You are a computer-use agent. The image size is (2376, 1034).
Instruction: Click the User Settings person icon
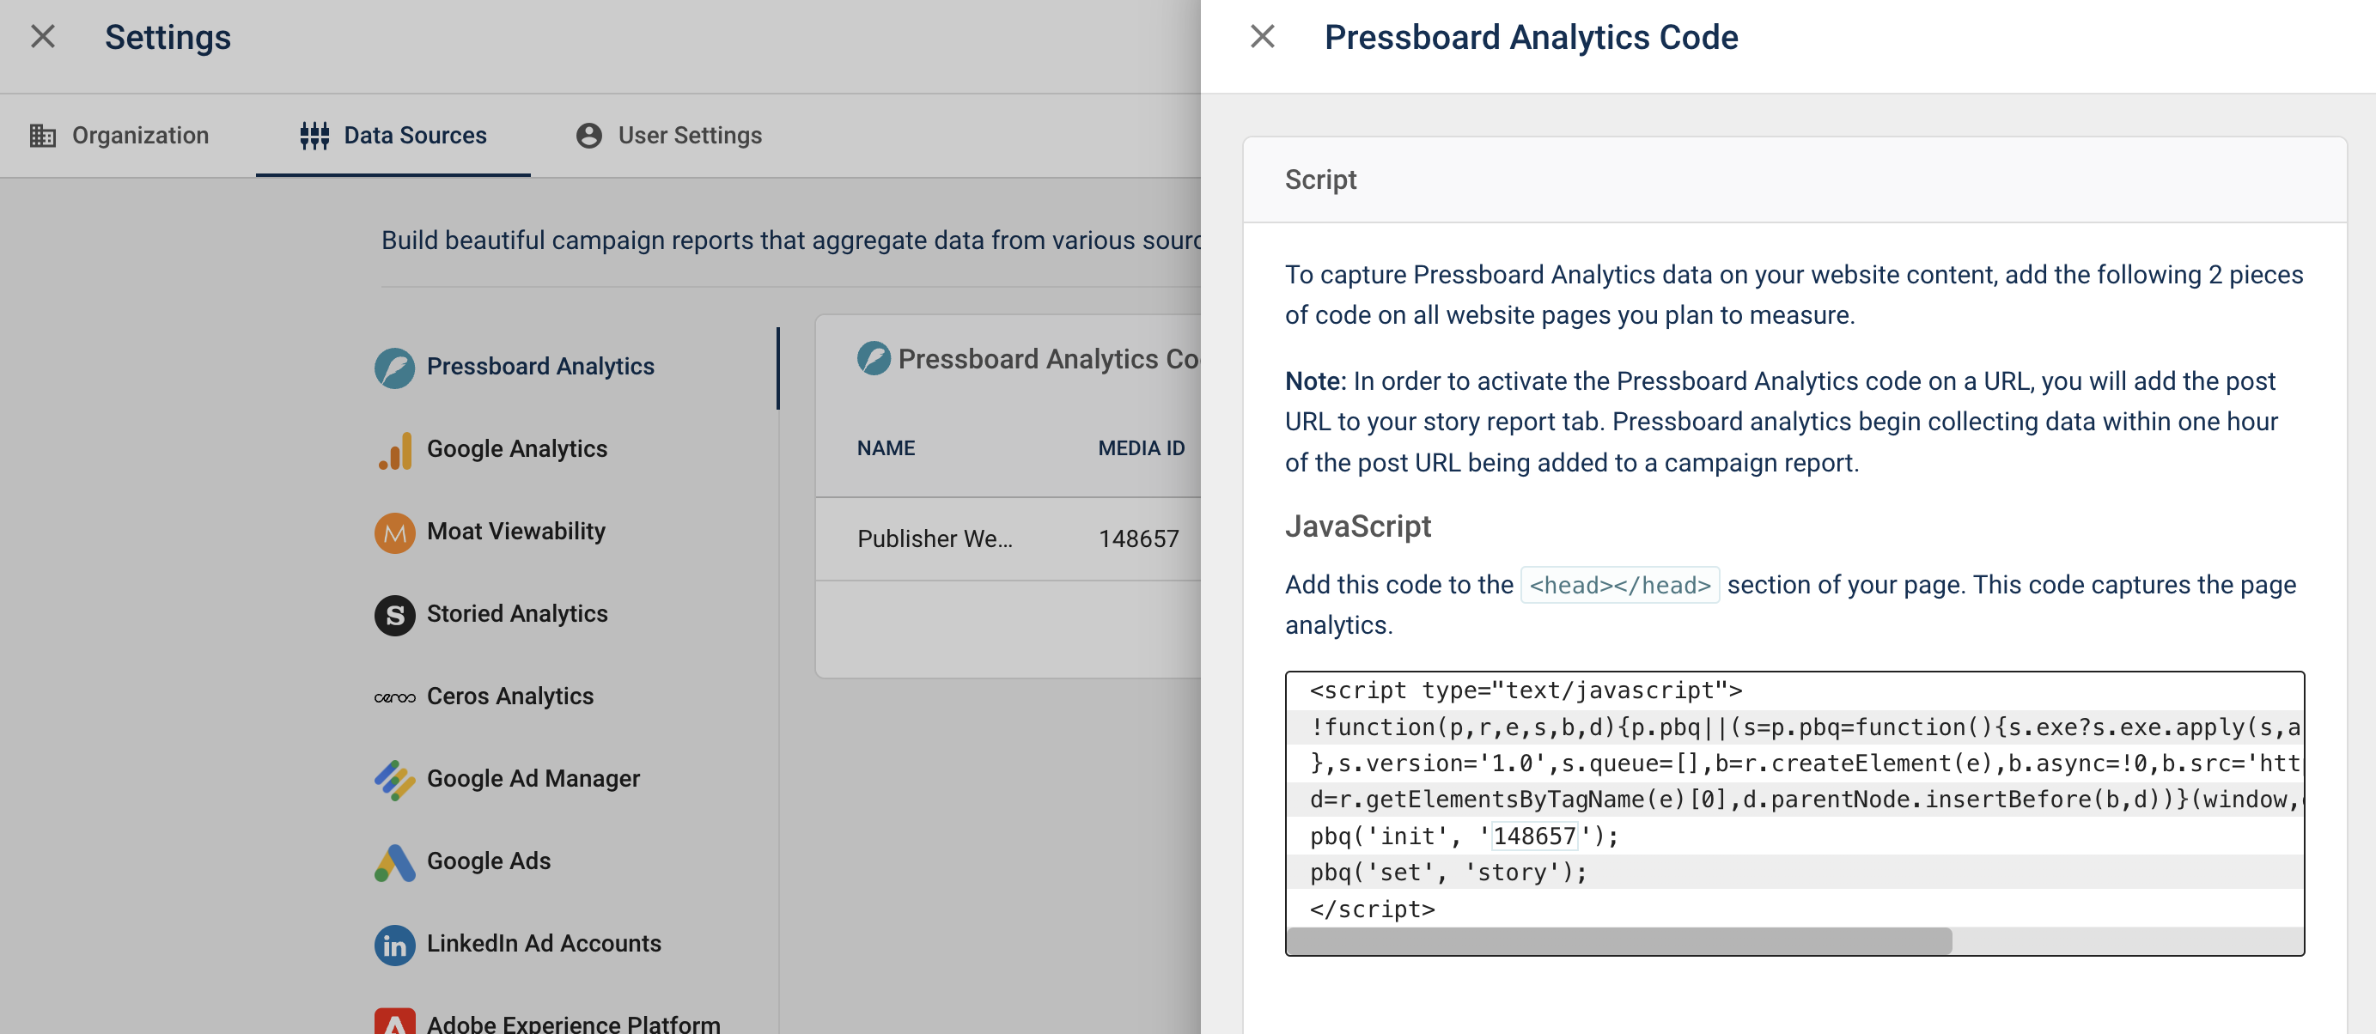pyautogui.click(x=588, y=136)
